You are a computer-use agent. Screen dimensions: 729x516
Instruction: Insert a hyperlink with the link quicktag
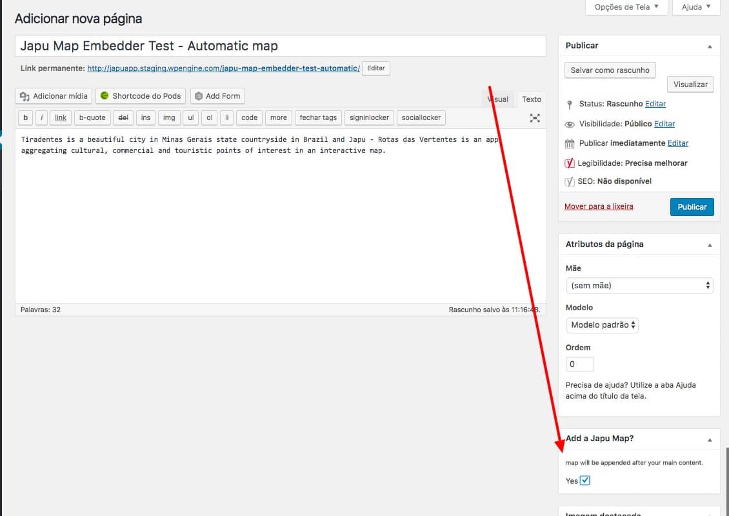61,117
